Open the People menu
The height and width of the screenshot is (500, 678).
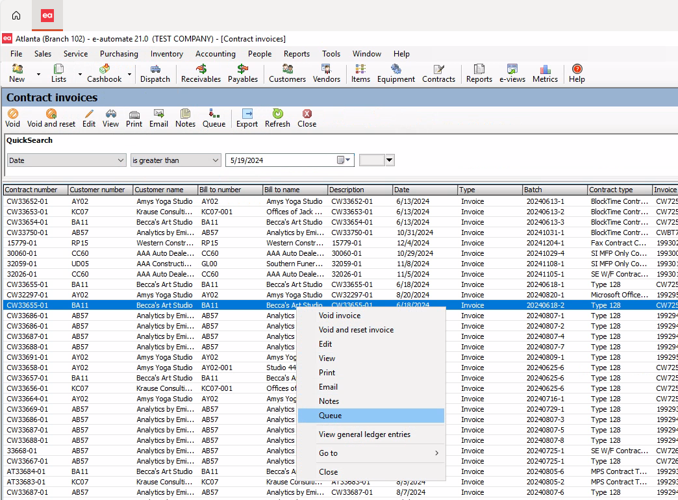tap(260, 54)
